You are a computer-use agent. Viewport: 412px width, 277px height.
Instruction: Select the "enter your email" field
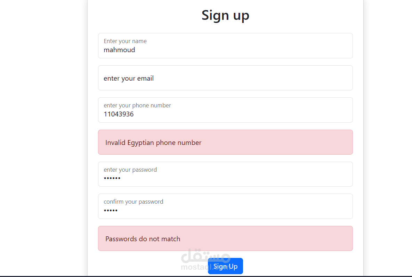(x=225, y=78)
